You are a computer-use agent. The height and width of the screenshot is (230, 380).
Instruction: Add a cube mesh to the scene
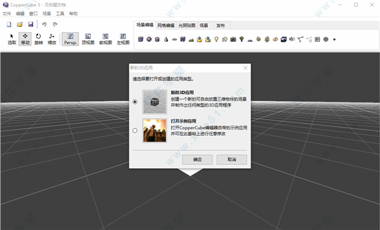141,39
